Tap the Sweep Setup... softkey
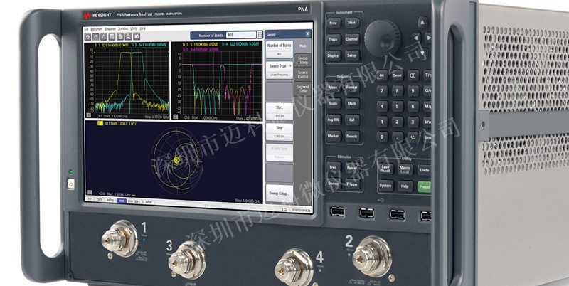 [x=280, y=194]
